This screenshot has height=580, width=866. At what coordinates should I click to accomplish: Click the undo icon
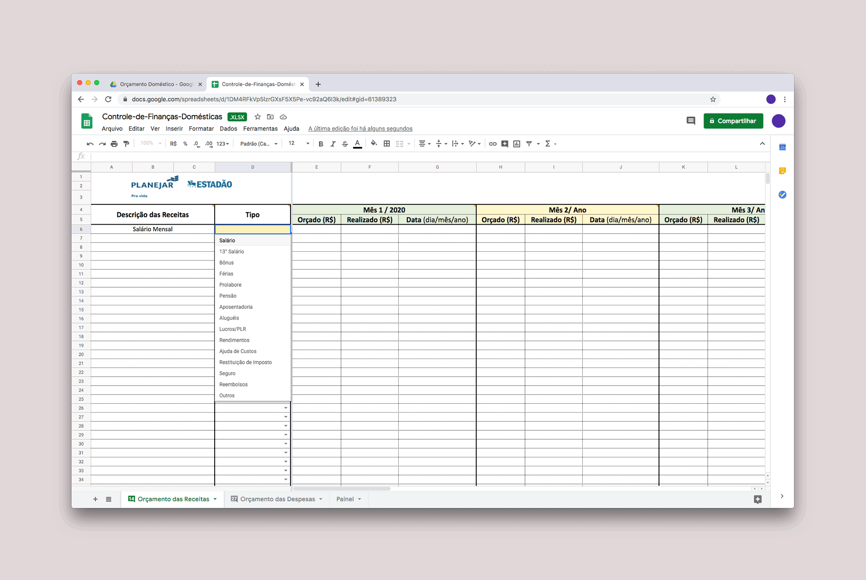pos(90,144)
